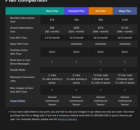The width and height of the screenshot is (140, 130).
Task: Click Unlimited under Mega Plan
Action: (x=125, y=44)
